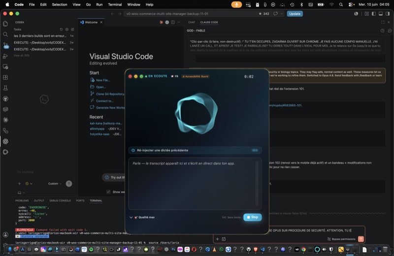Toggle Sans limite option in dictation window
394x256 pixels.
click(231, 217)
